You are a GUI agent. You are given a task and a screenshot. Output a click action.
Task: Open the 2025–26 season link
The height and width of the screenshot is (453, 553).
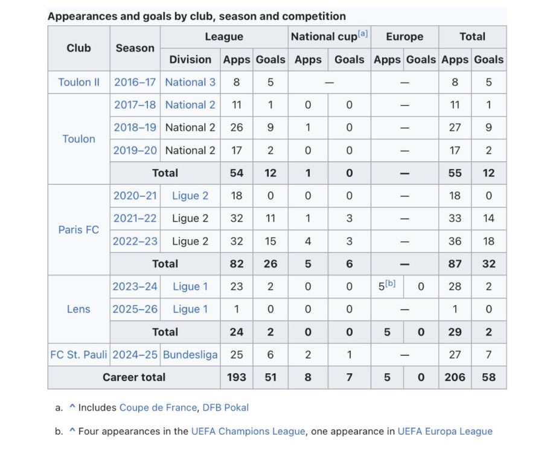(x=135, y=309)
